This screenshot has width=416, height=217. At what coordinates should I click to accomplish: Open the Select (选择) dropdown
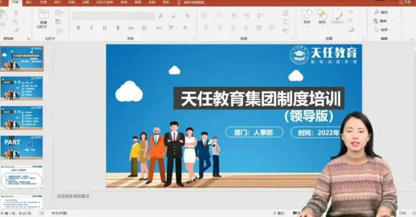pyautogui.click(x=382, y=30)
